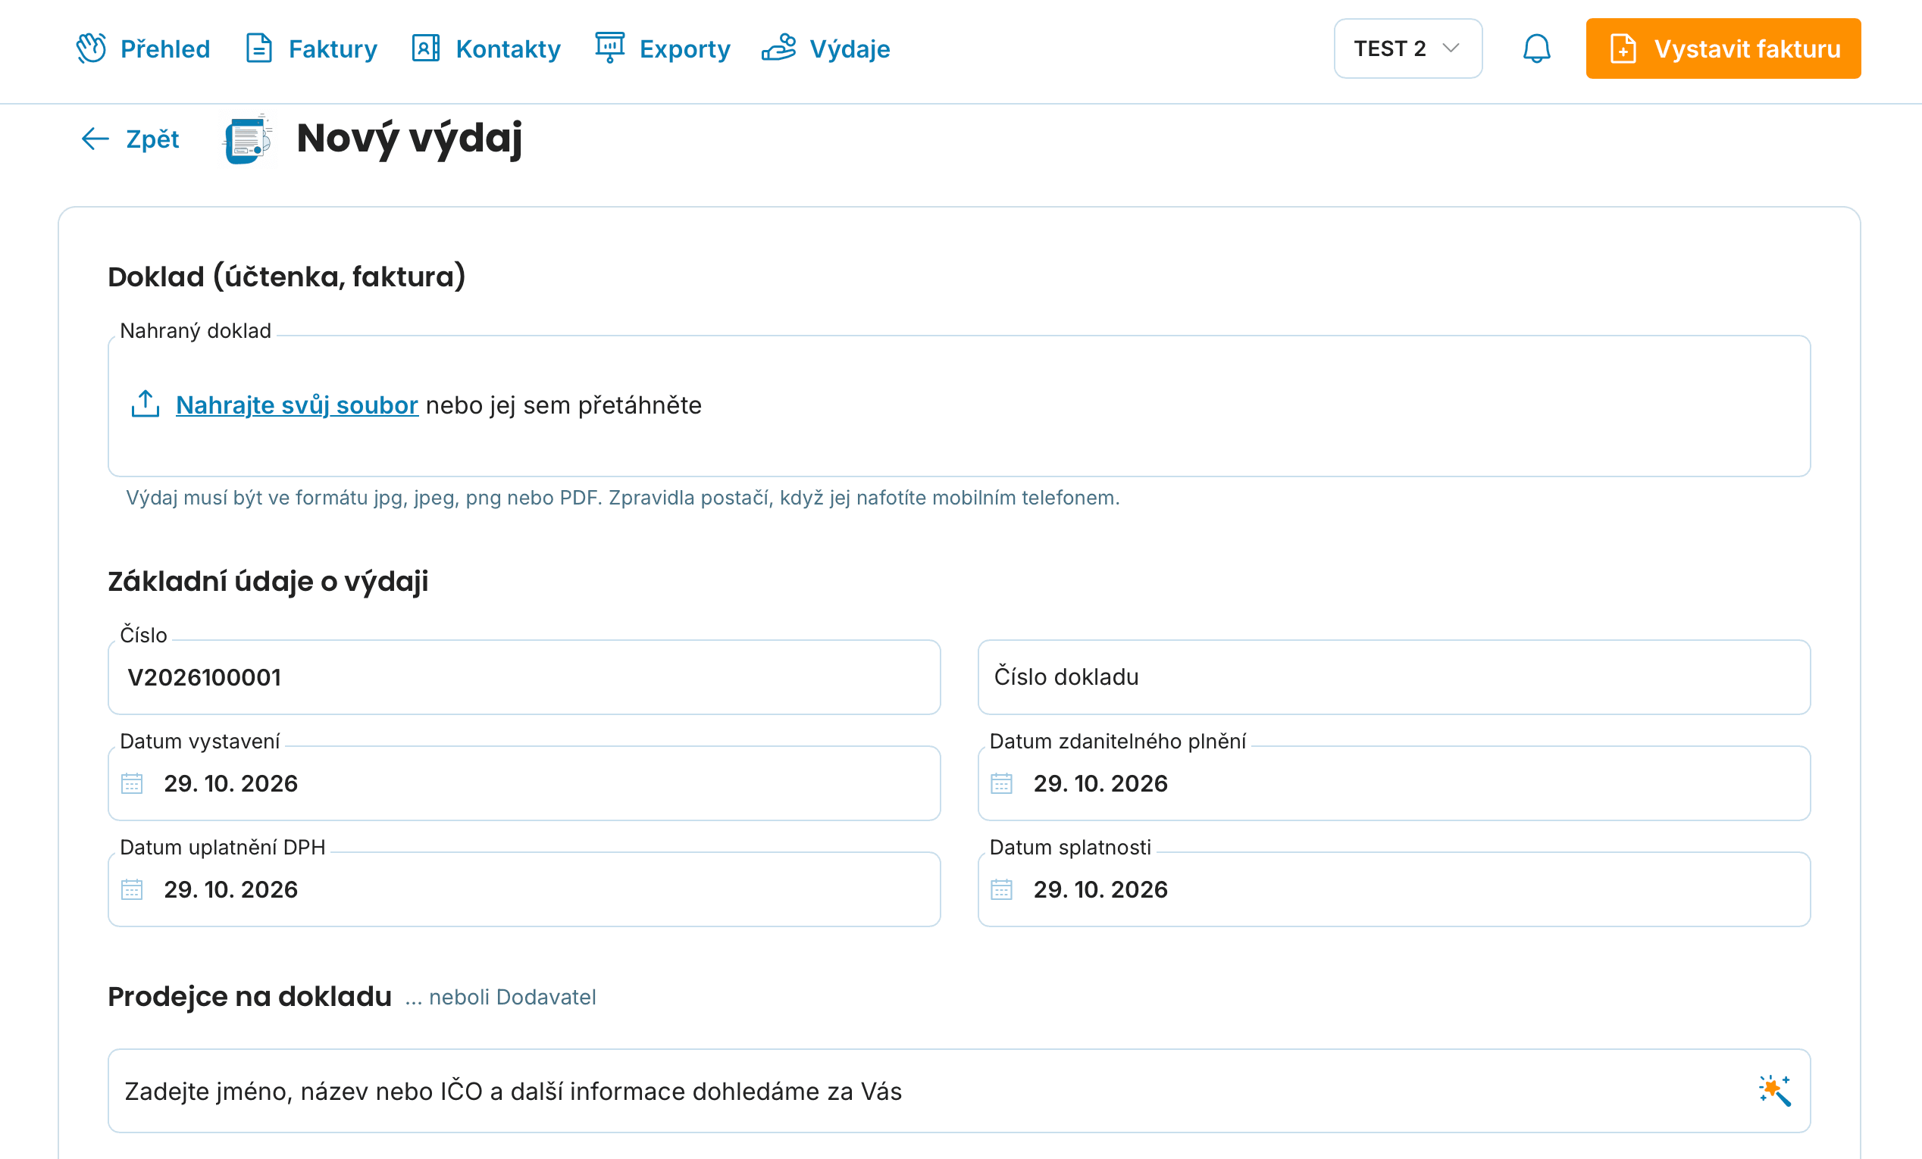Open the Datum splatnosti date field

[x=1394, y=889]
